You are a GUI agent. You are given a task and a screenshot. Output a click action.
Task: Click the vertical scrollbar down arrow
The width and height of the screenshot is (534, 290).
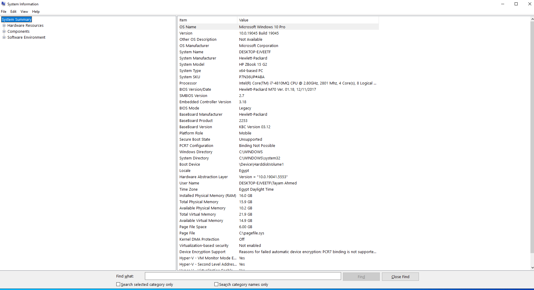point(532,268)
